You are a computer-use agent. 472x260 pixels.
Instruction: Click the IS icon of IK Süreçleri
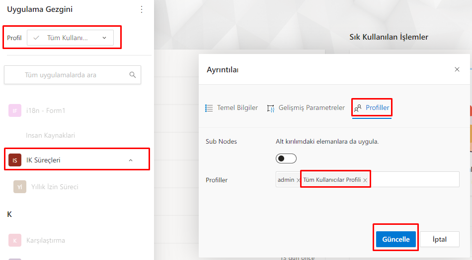pyautogui.click(x=15, y=160)
